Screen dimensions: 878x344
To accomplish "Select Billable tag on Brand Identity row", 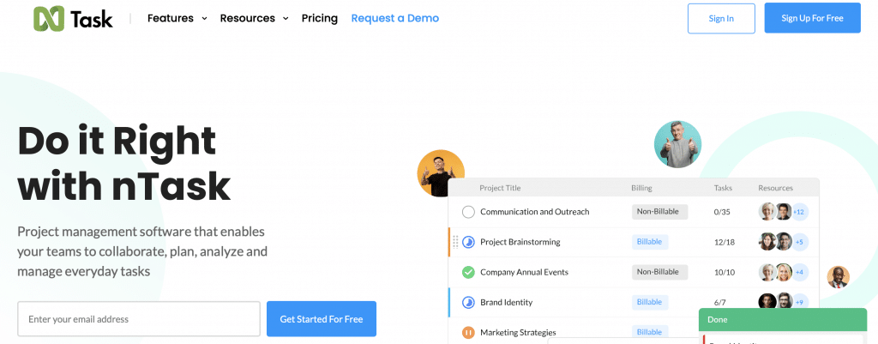I will (x=650, y=303).
